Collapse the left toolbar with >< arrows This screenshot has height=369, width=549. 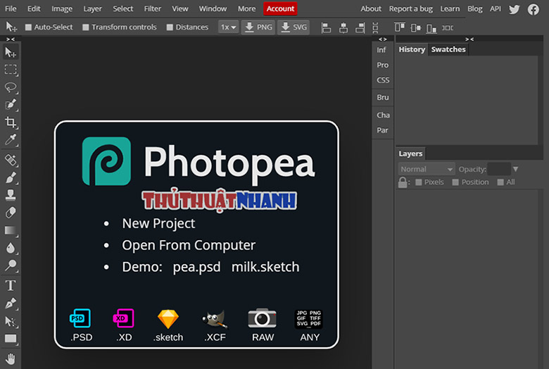[11, 39]
